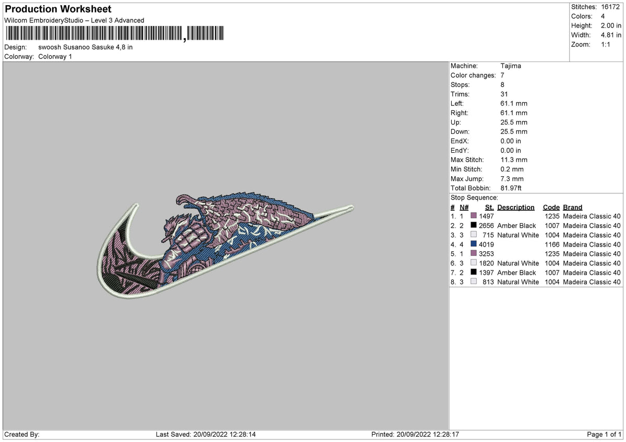Image resolution: width=626 pixels, height=442 pixels.
Task: Select the EndY value '0.00 in'
Action: [x=511, y=150]
